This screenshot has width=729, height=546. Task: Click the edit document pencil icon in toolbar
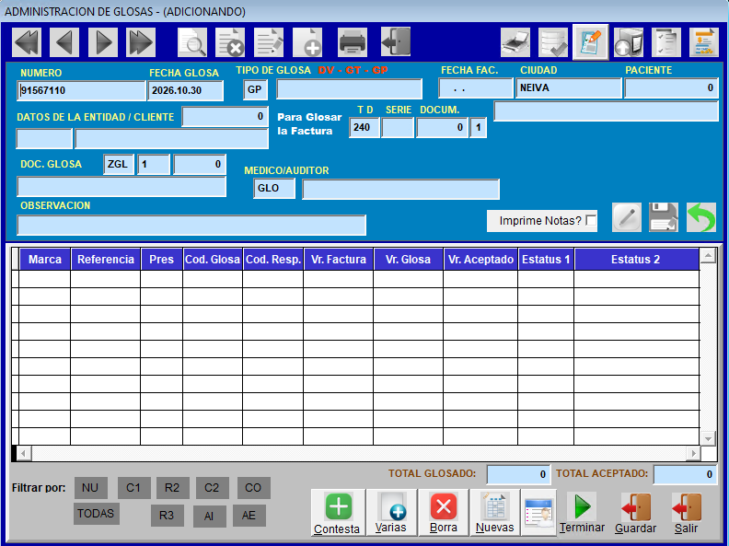[269, 42]
